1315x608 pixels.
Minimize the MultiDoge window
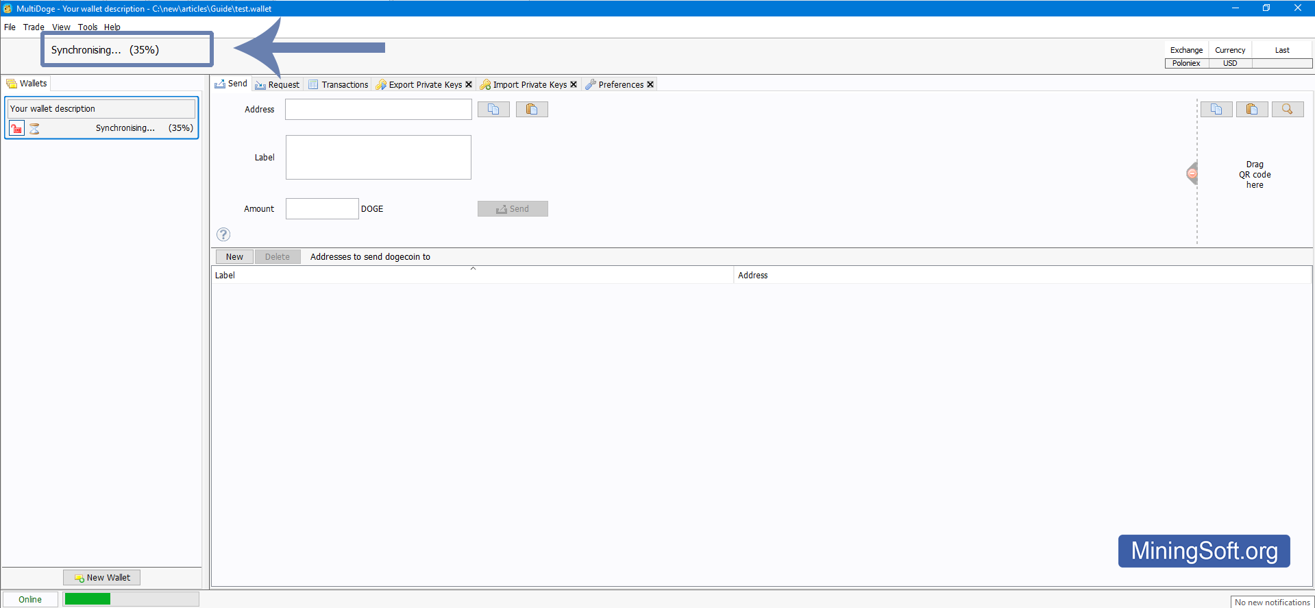coord(1236,8)
